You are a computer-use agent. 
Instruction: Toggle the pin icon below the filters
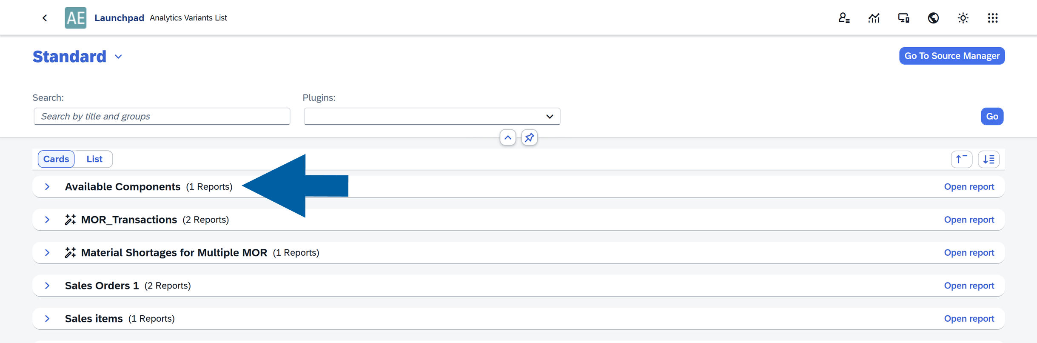(529, 137)
